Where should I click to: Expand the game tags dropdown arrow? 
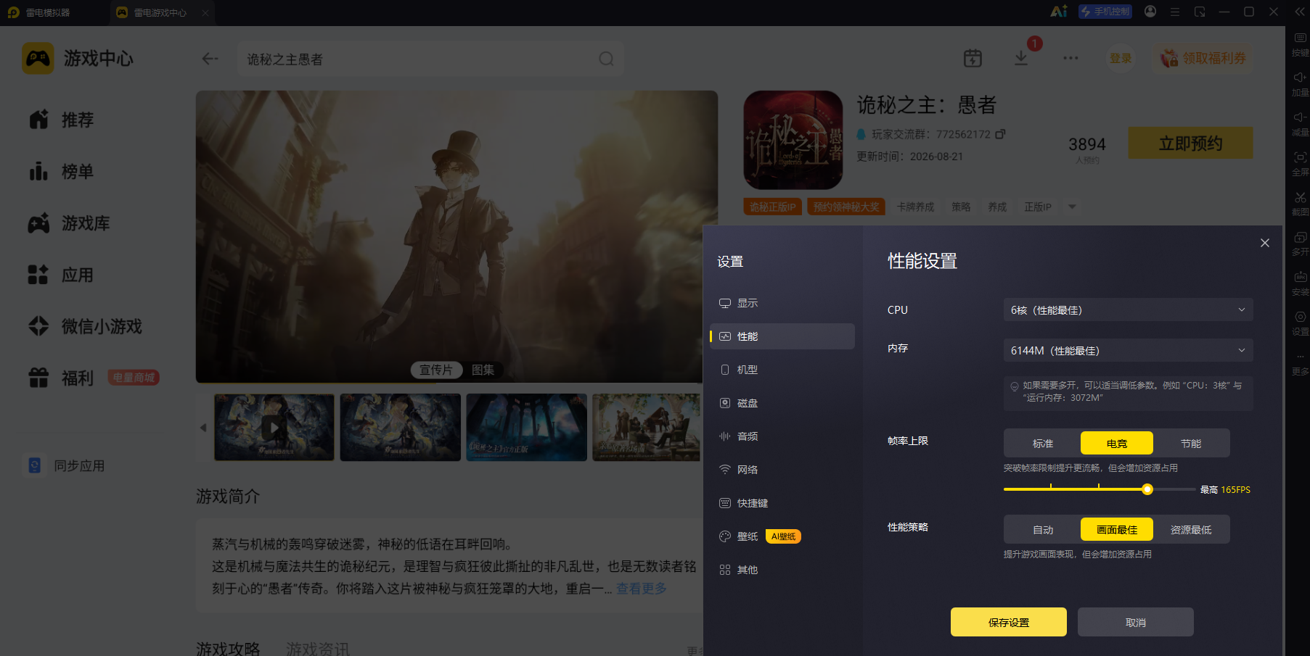point(1072,207)
